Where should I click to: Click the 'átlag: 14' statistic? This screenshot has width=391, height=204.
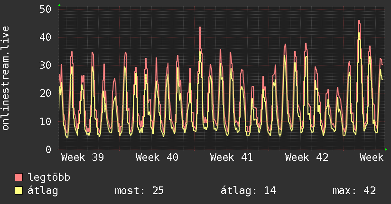248,191
